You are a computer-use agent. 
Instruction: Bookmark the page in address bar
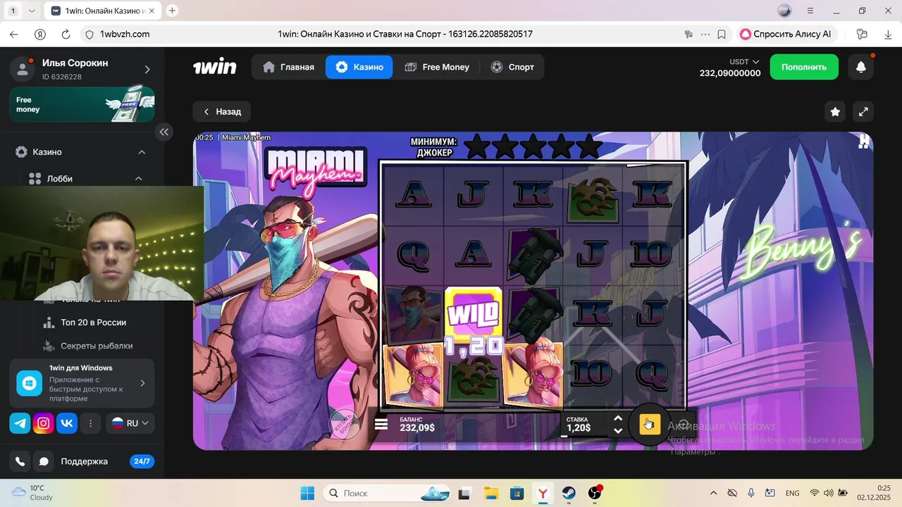(722, 34)
